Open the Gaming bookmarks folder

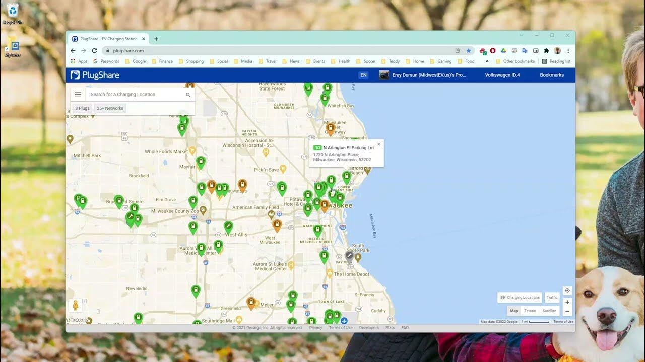(440, 61)
